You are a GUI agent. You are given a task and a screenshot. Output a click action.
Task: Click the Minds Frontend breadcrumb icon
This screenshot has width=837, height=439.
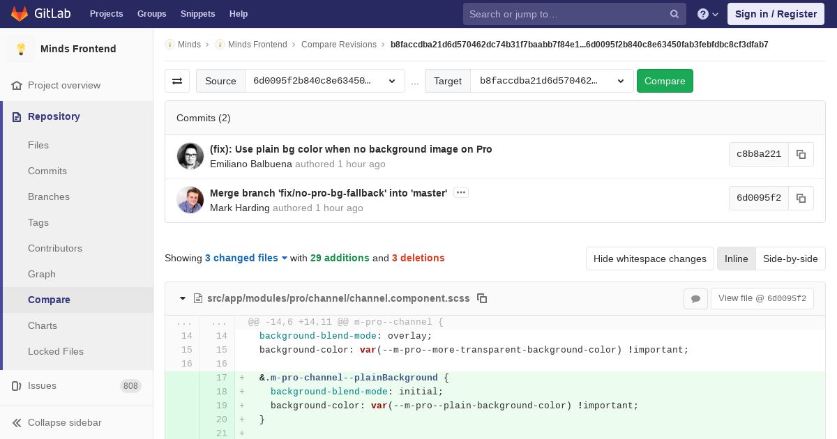[220, 44]
